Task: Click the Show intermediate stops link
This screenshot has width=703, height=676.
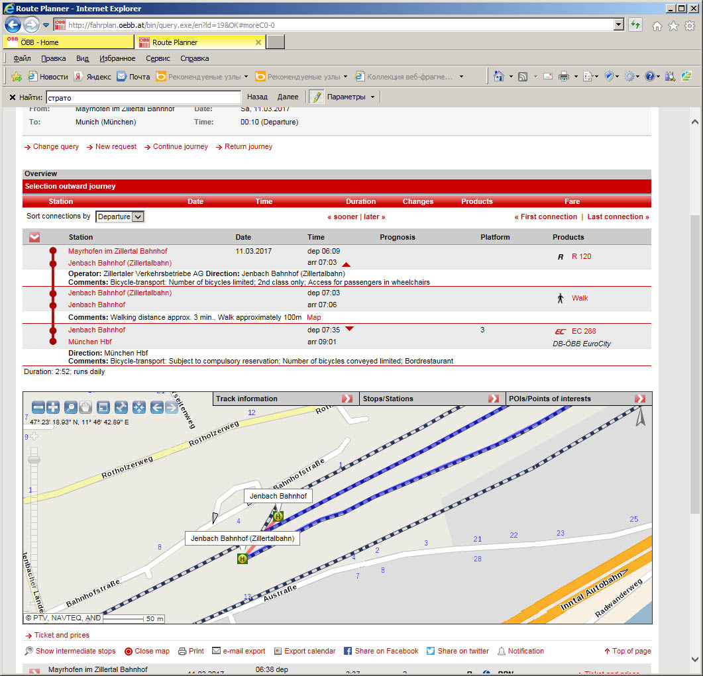Action: coord(76,651)
